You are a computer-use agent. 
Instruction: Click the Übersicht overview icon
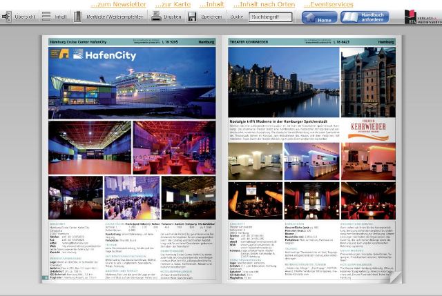(7, 17)
